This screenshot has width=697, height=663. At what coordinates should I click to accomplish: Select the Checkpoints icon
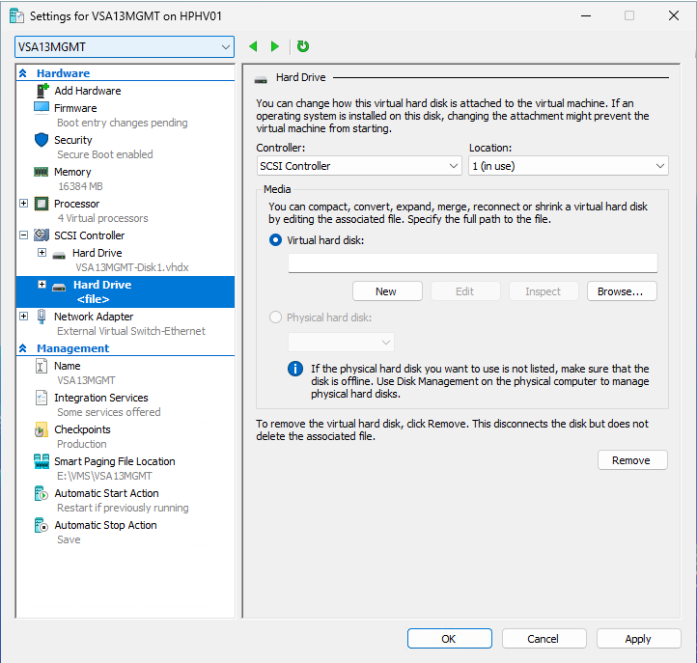42,429
